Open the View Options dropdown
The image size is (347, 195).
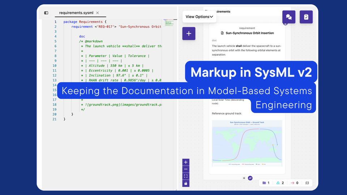click(199, 17)
